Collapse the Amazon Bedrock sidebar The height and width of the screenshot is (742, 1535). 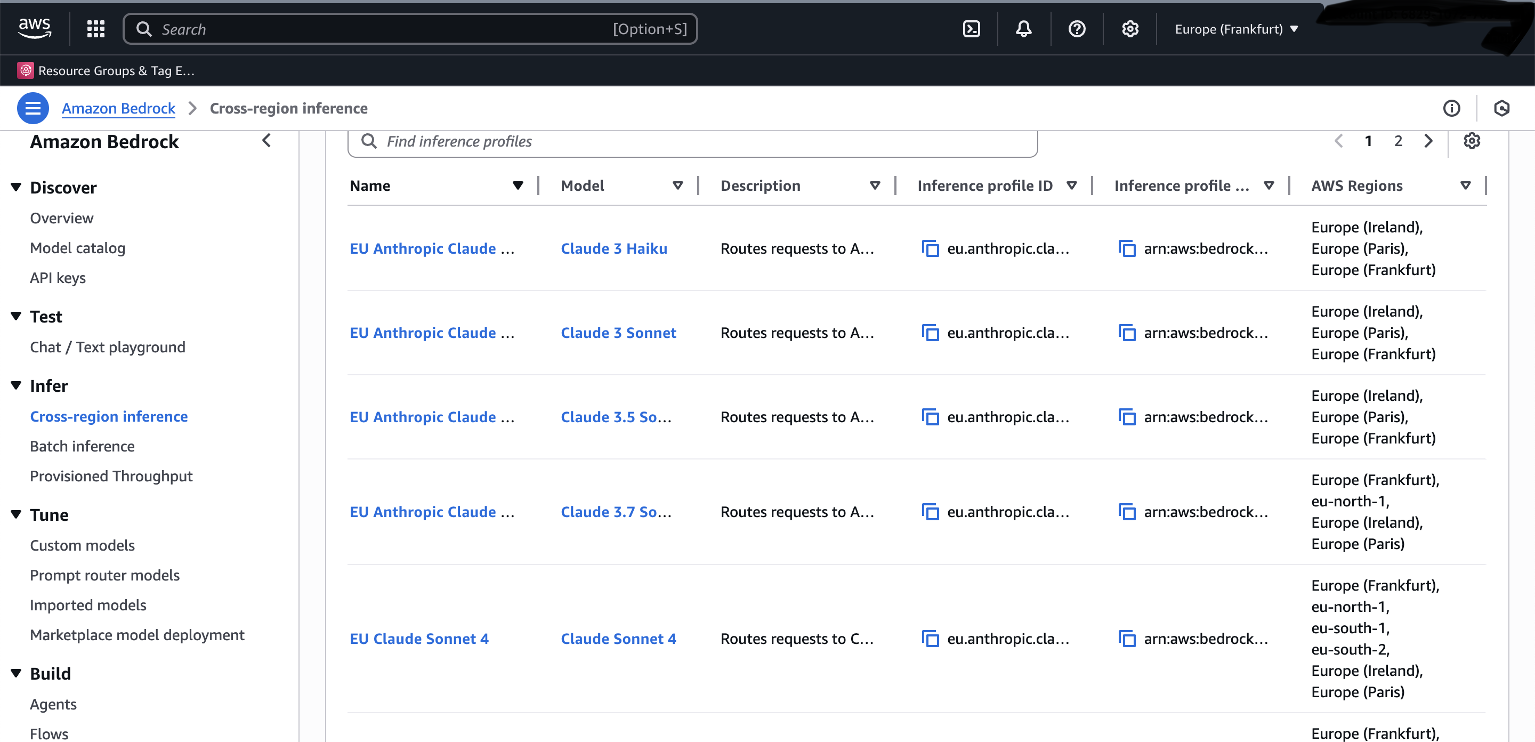[x=266, y=141]
